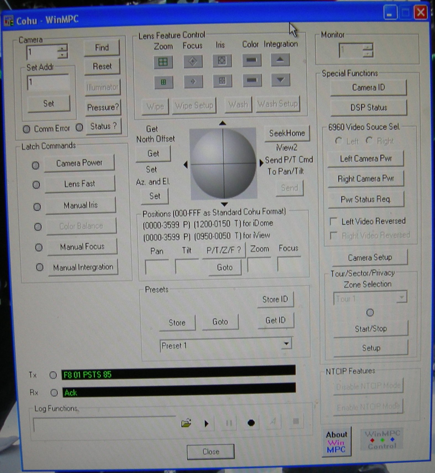
Task: Toggle Manual Iris latch command
Action: [x=81, y=205]
